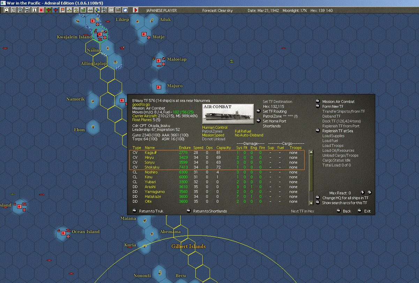Click the red play arrow end-turn icon
Image resolution: width=419 pixels, height=283 pixels.
coord(136,10)
